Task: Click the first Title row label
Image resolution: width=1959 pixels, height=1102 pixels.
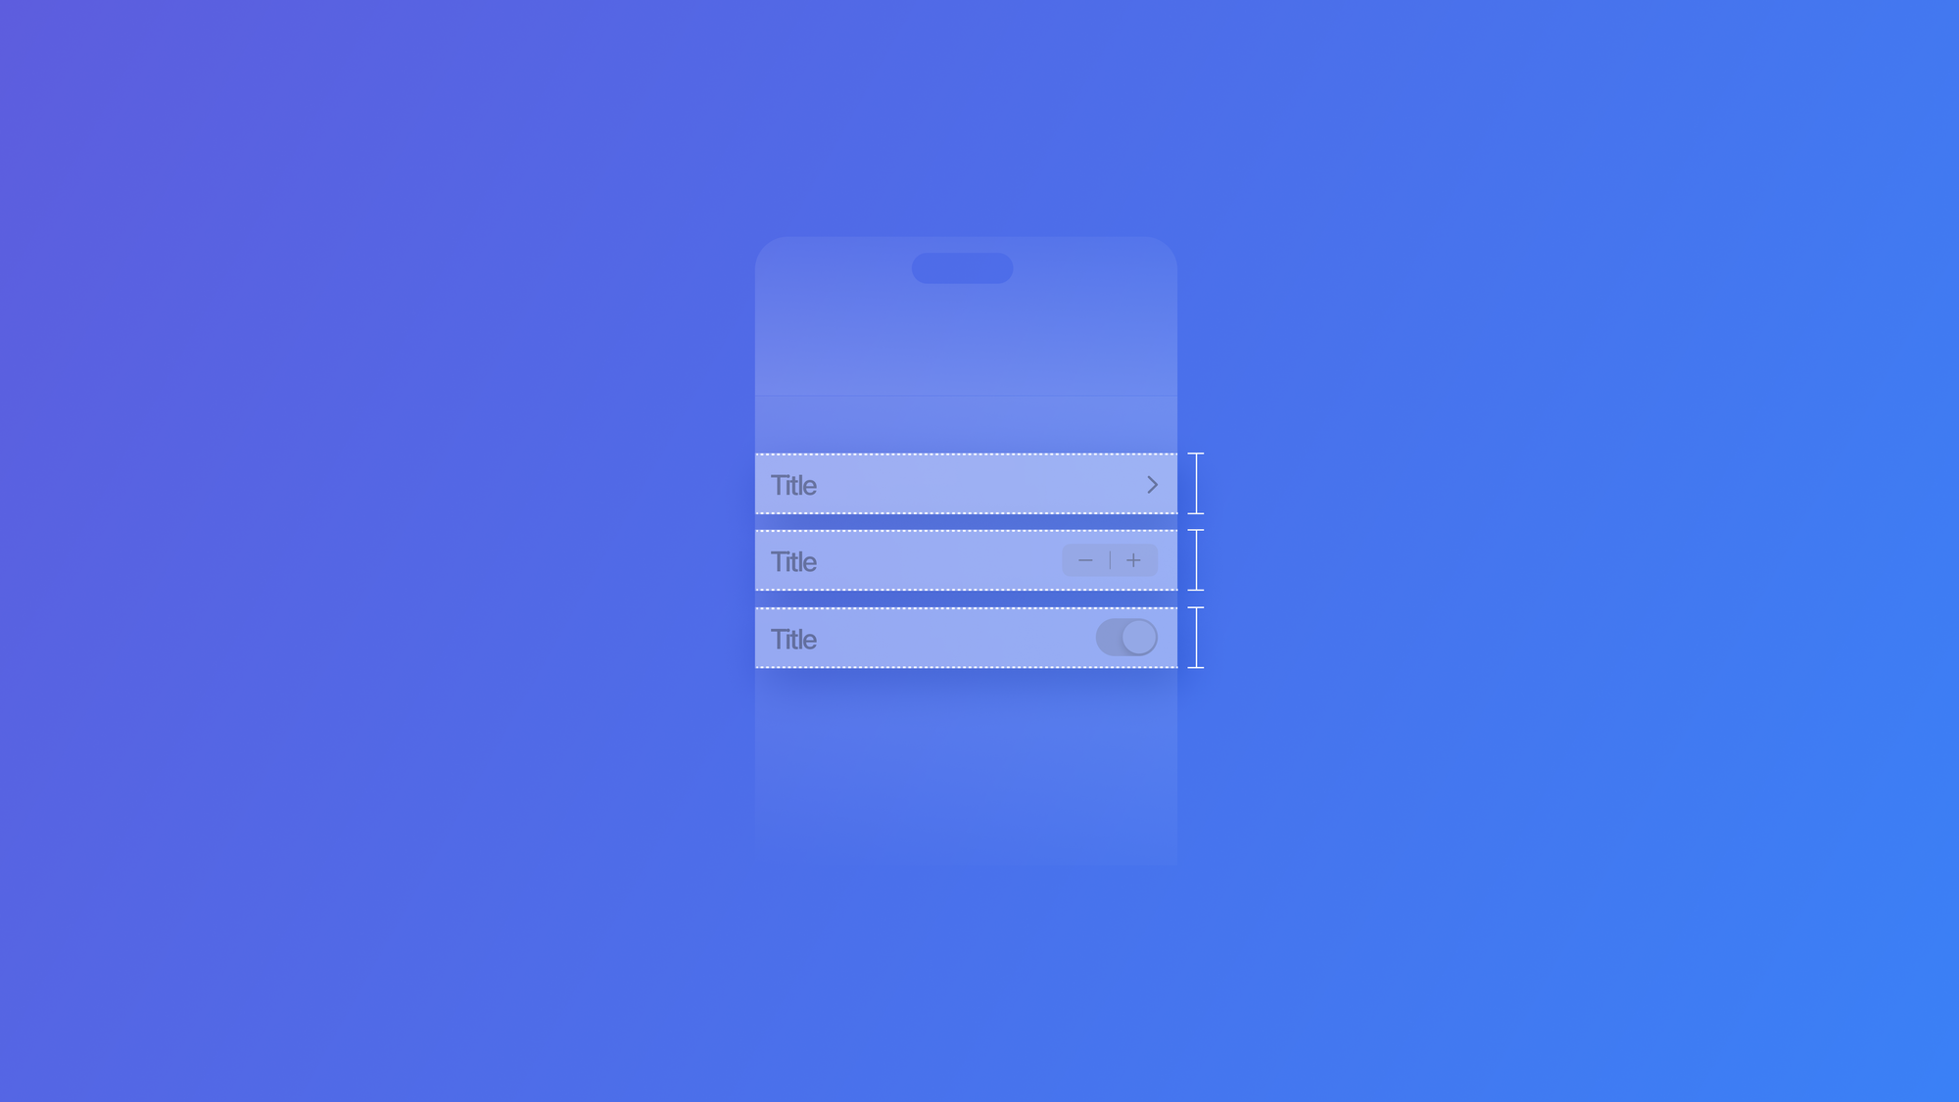Action: click(795, 485)
